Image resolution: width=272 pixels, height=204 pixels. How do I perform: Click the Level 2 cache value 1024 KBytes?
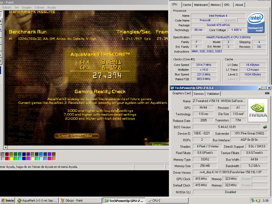click(253, 74)
